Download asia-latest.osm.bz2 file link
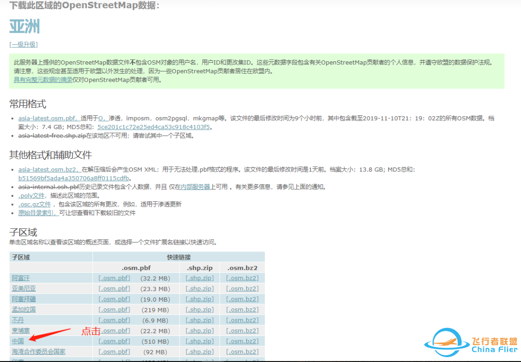This screenshot has width=521, height=362. 50,169
